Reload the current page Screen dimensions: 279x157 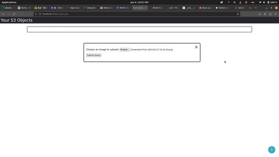click(14, 14)
